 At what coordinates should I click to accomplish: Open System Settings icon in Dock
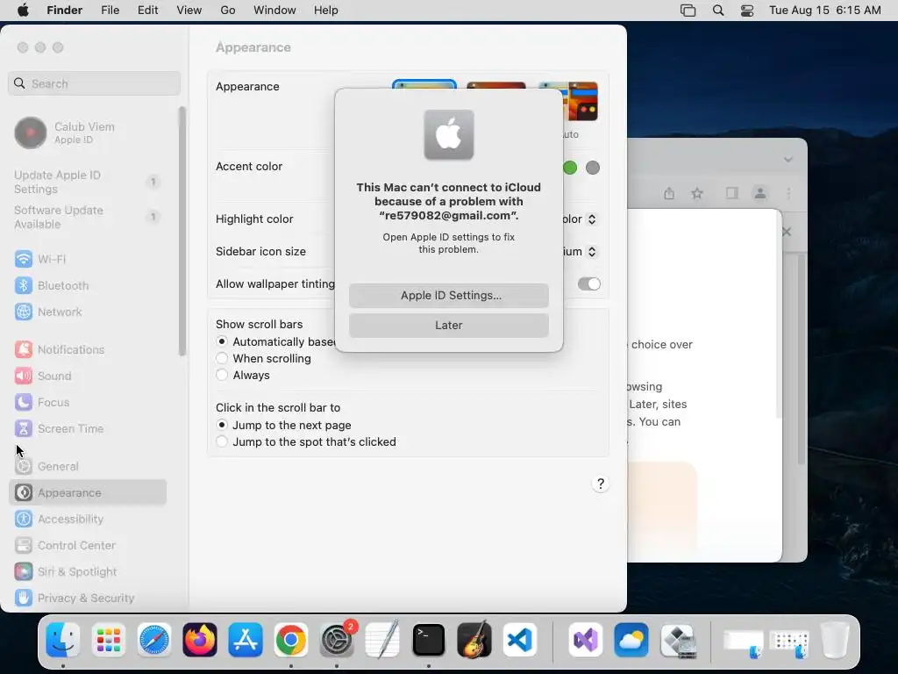pyautogui.click(x=337, y=640)
